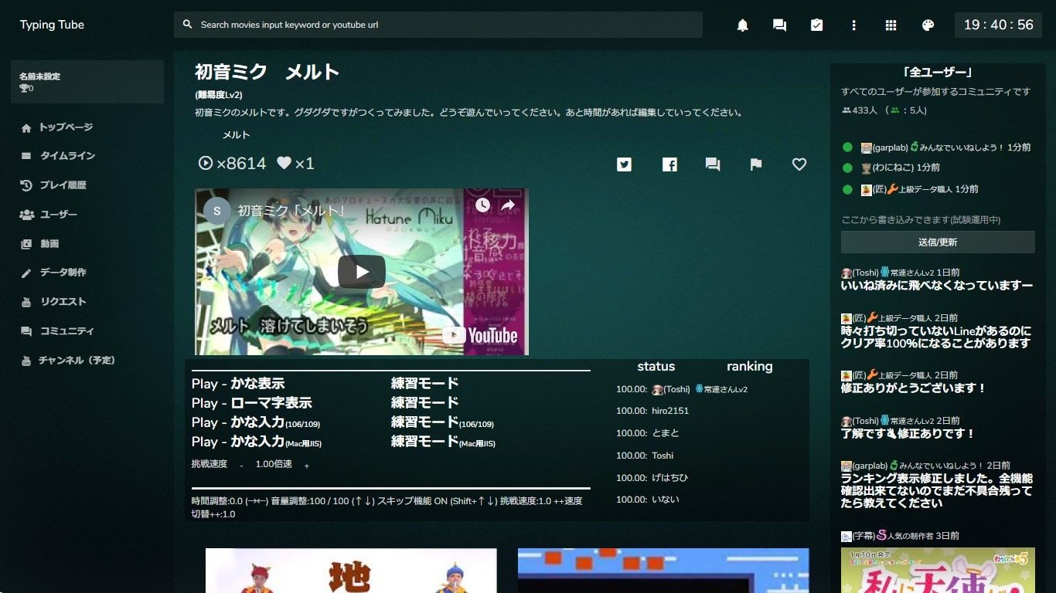Viewport: 1056px width, 593px height.
Task: Open the three-dot more options menu
Action: [x=853, y=25]
